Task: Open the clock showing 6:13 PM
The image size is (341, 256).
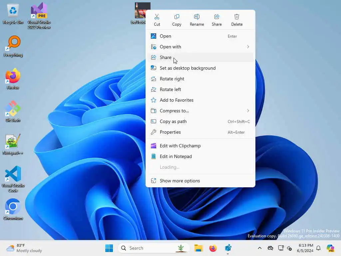Action: point(305,248)
